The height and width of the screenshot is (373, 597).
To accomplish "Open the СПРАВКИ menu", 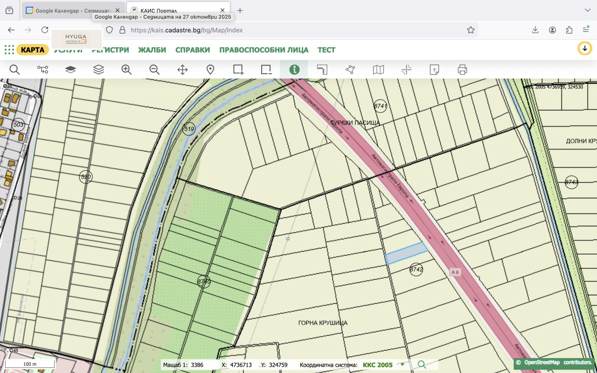I will [x=193, y=50].
